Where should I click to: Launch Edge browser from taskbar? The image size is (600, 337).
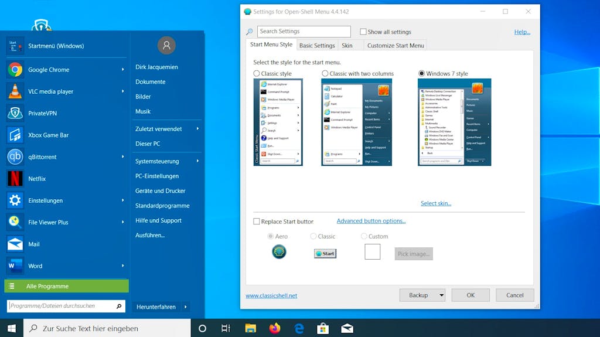point(299,328)
